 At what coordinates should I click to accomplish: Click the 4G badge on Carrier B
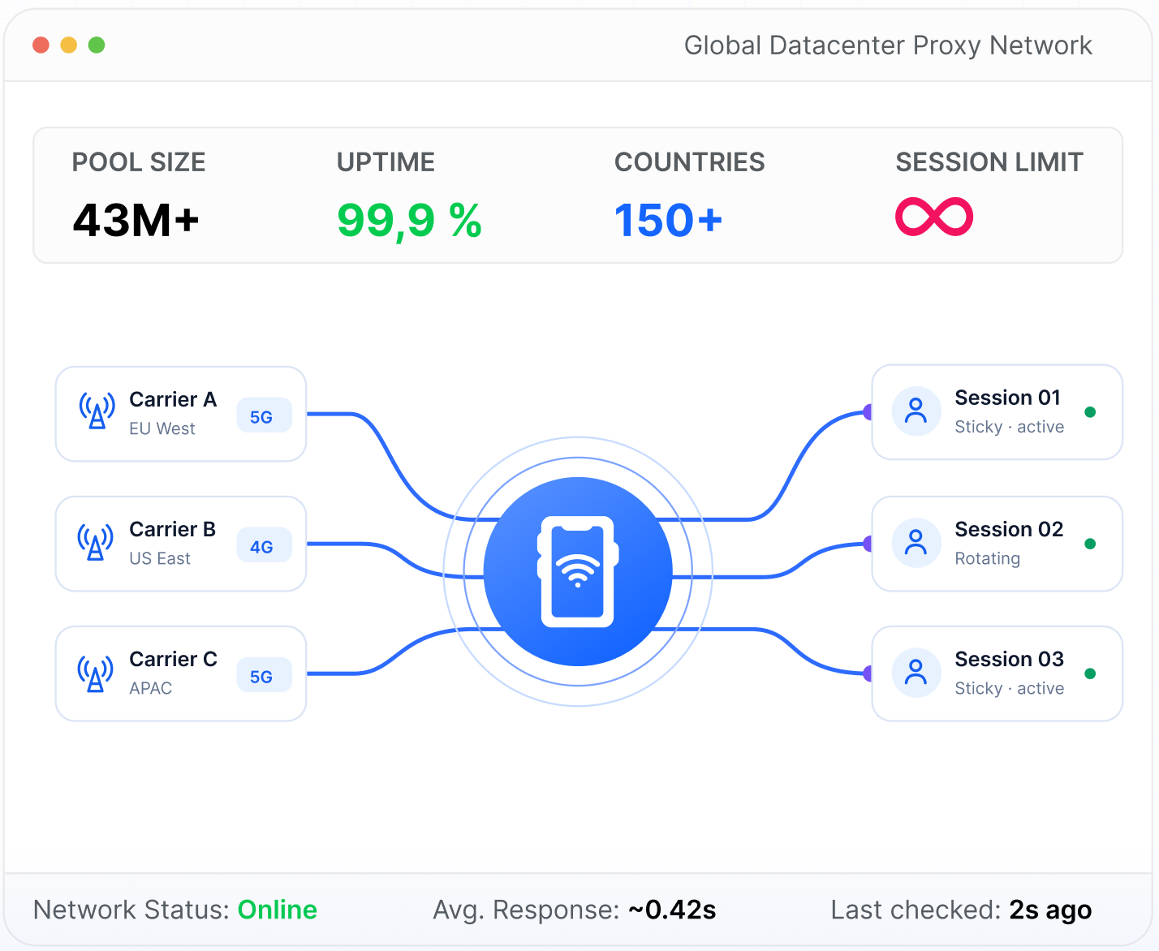[264, 546]
